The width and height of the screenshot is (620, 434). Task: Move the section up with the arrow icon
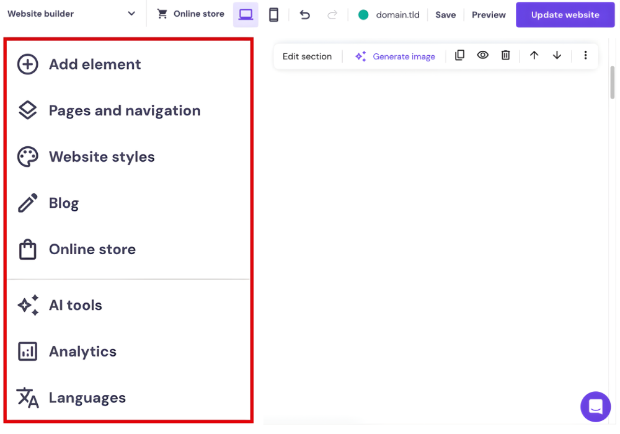(x=534, y=55)
